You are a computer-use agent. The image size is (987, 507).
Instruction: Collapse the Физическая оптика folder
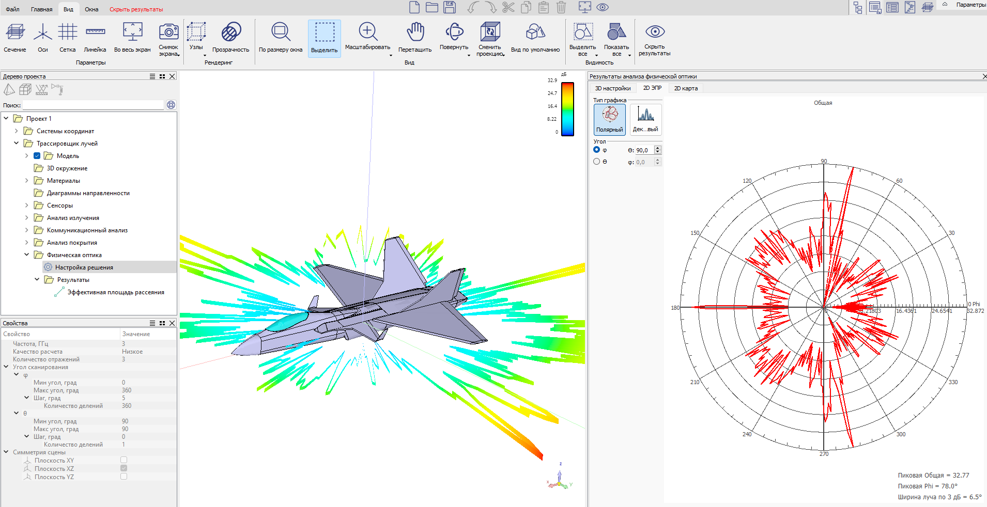click(x=27, y=255)
